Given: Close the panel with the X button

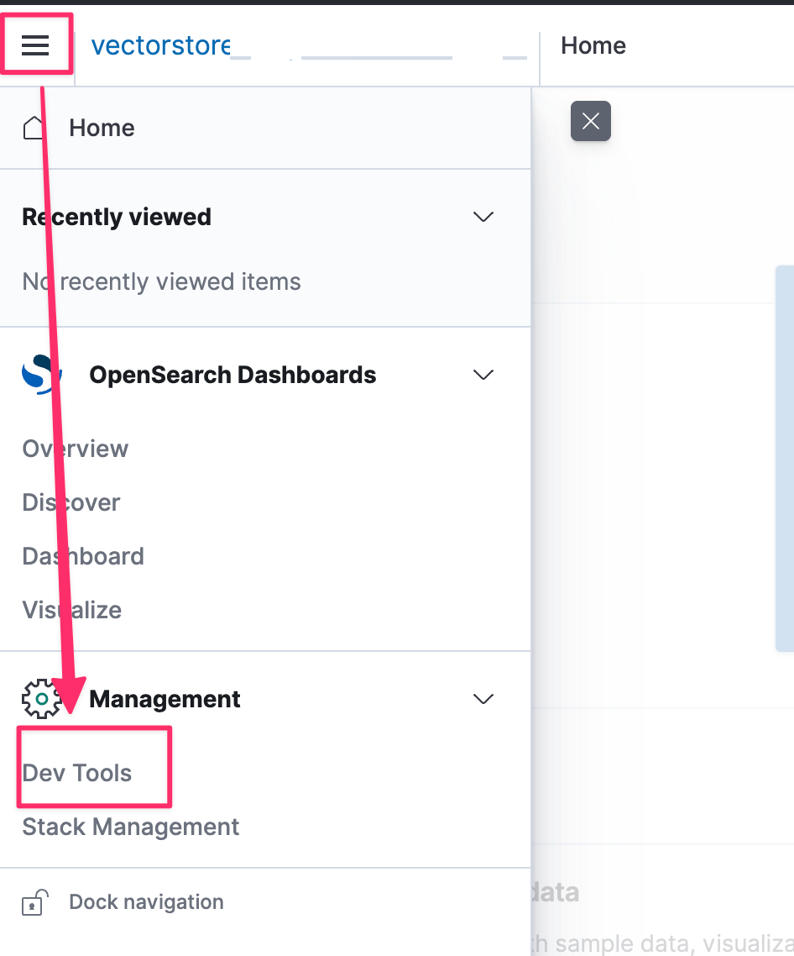Looking at the screenshot, I should click(x=591, y=121).
